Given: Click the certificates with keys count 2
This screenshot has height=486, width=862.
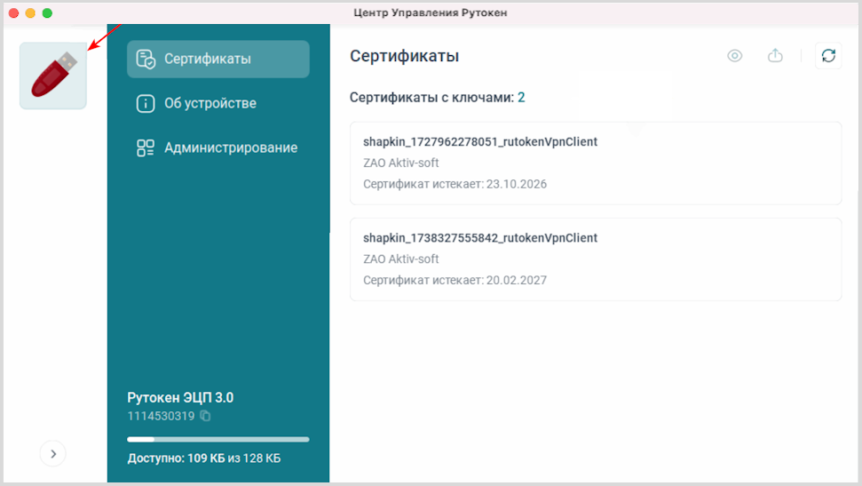Looking at the screenshot, I should pos(521,97).
